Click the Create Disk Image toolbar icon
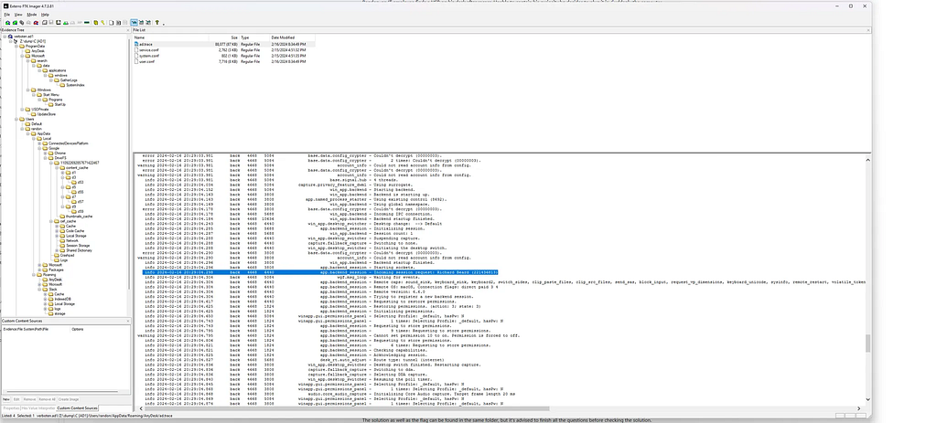This screenshot has width=937, height=423. click(44, 23)
